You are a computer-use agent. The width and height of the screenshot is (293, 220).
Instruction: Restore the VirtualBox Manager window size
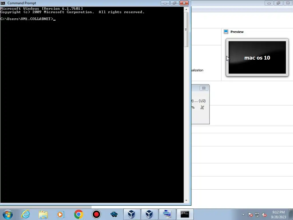point(278,3)
